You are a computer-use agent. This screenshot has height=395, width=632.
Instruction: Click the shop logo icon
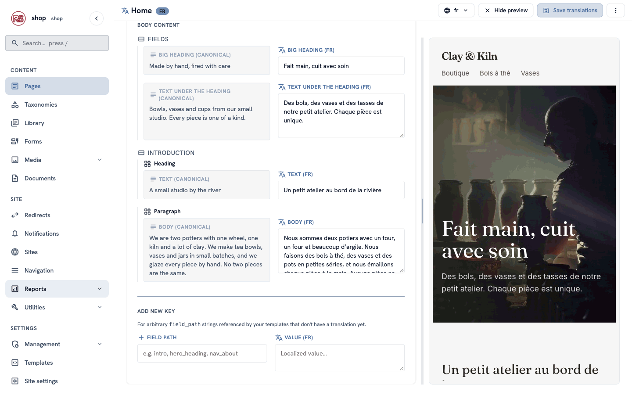click(x=18, y=18)
